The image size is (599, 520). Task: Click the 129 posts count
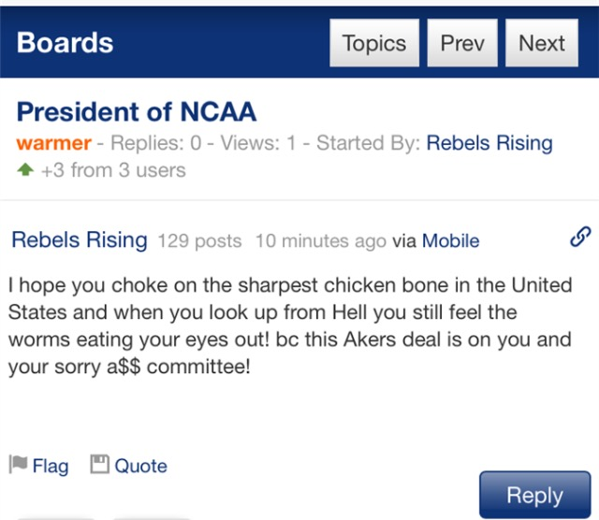point(199,241)
